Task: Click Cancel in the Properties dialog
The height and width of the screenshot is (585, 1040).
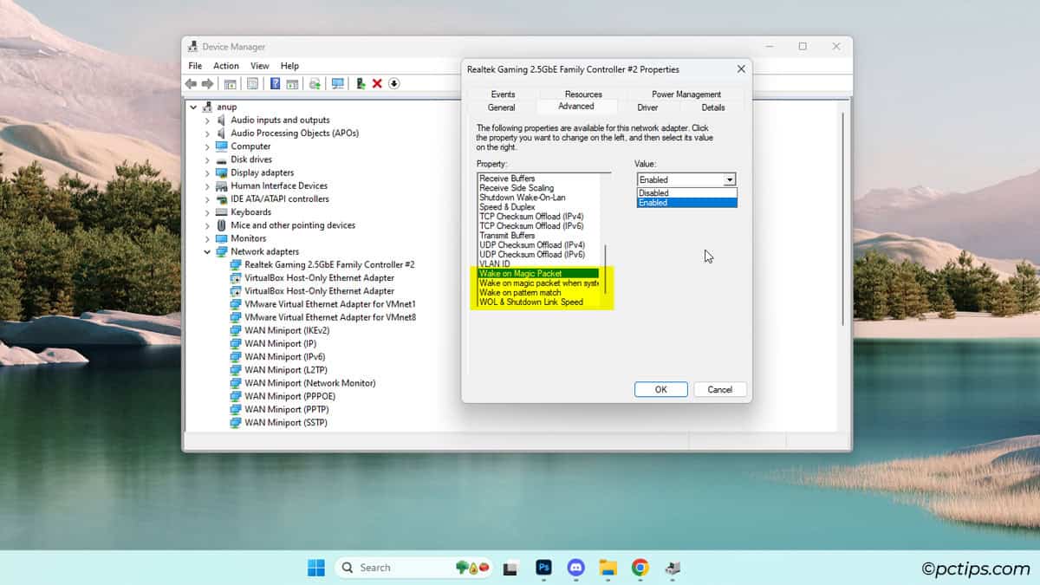Action: pyautogui.click(x=720, y=389)
